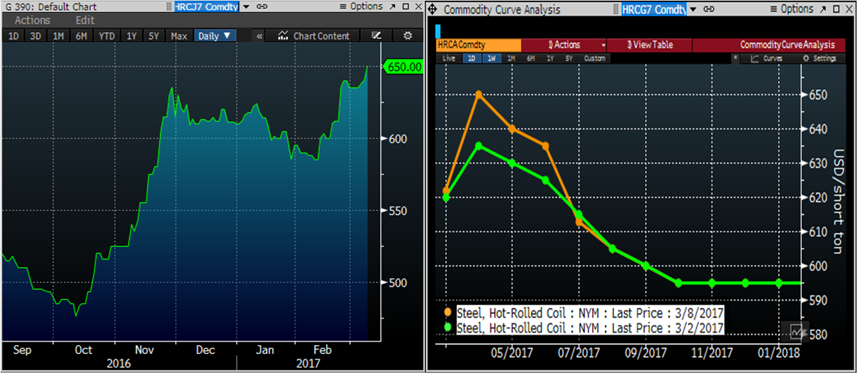
Task: Expand the Daily periodicity dropdown
Action: click(x=214, y=36)
